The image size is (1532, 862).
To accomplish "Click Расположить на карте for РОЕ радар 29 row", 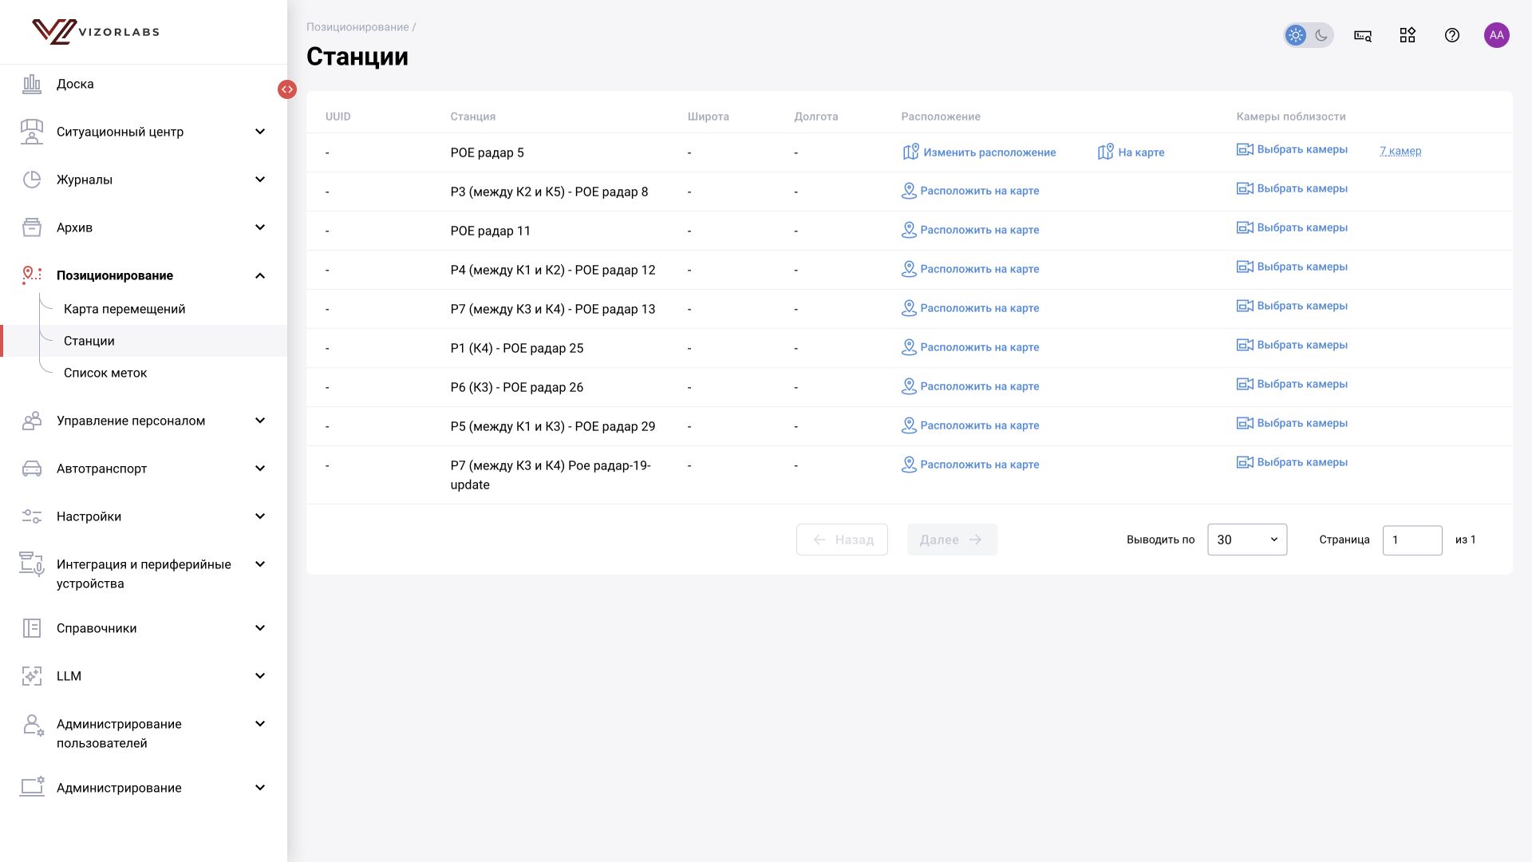I will (970, 425).
